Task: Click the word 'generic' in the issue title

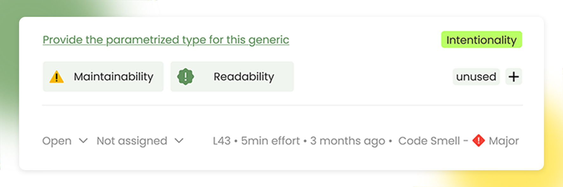Action: pyautogui.click(x=269, y=40)
